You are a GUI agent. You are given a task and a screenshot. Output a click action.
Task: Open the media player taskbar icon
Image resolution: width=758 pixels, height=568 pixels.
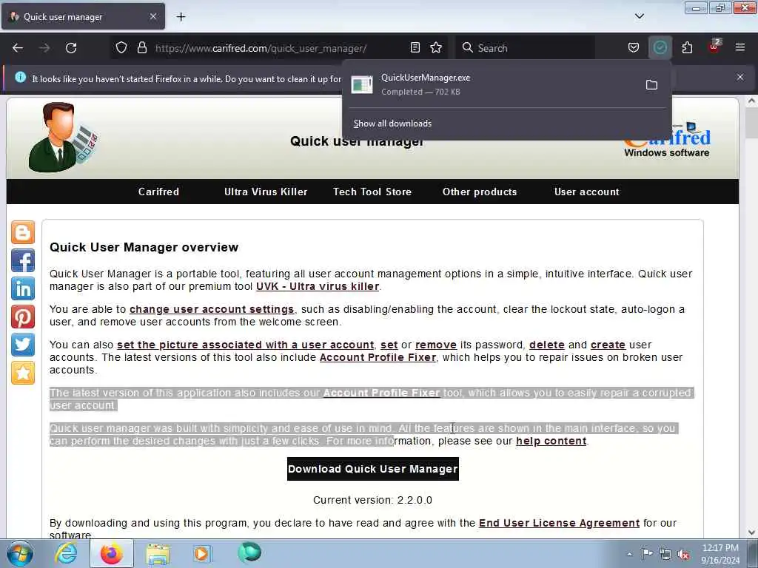click(x=202, y=553)
